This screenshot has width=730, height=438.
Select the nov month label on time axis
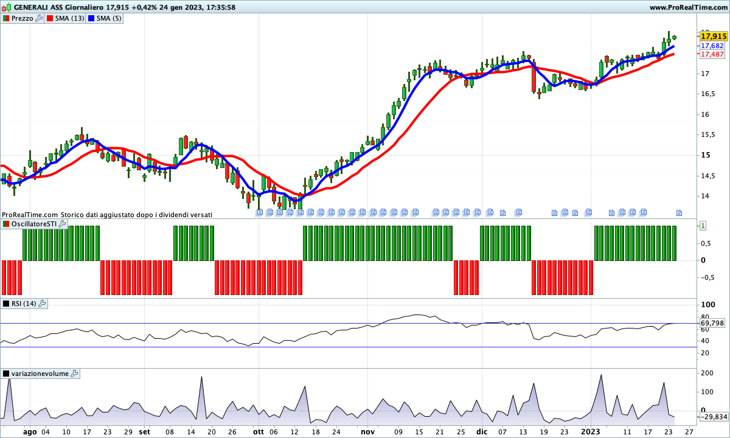pos(367,432)
